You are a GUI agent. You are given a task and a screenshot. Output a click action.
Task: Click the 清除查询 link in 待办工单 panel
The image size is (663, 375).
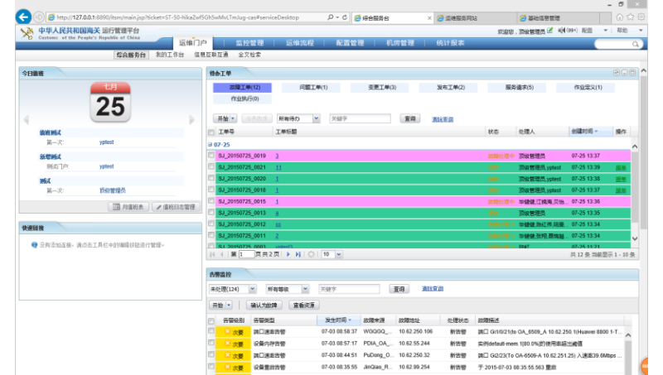[x=443, y=119]
